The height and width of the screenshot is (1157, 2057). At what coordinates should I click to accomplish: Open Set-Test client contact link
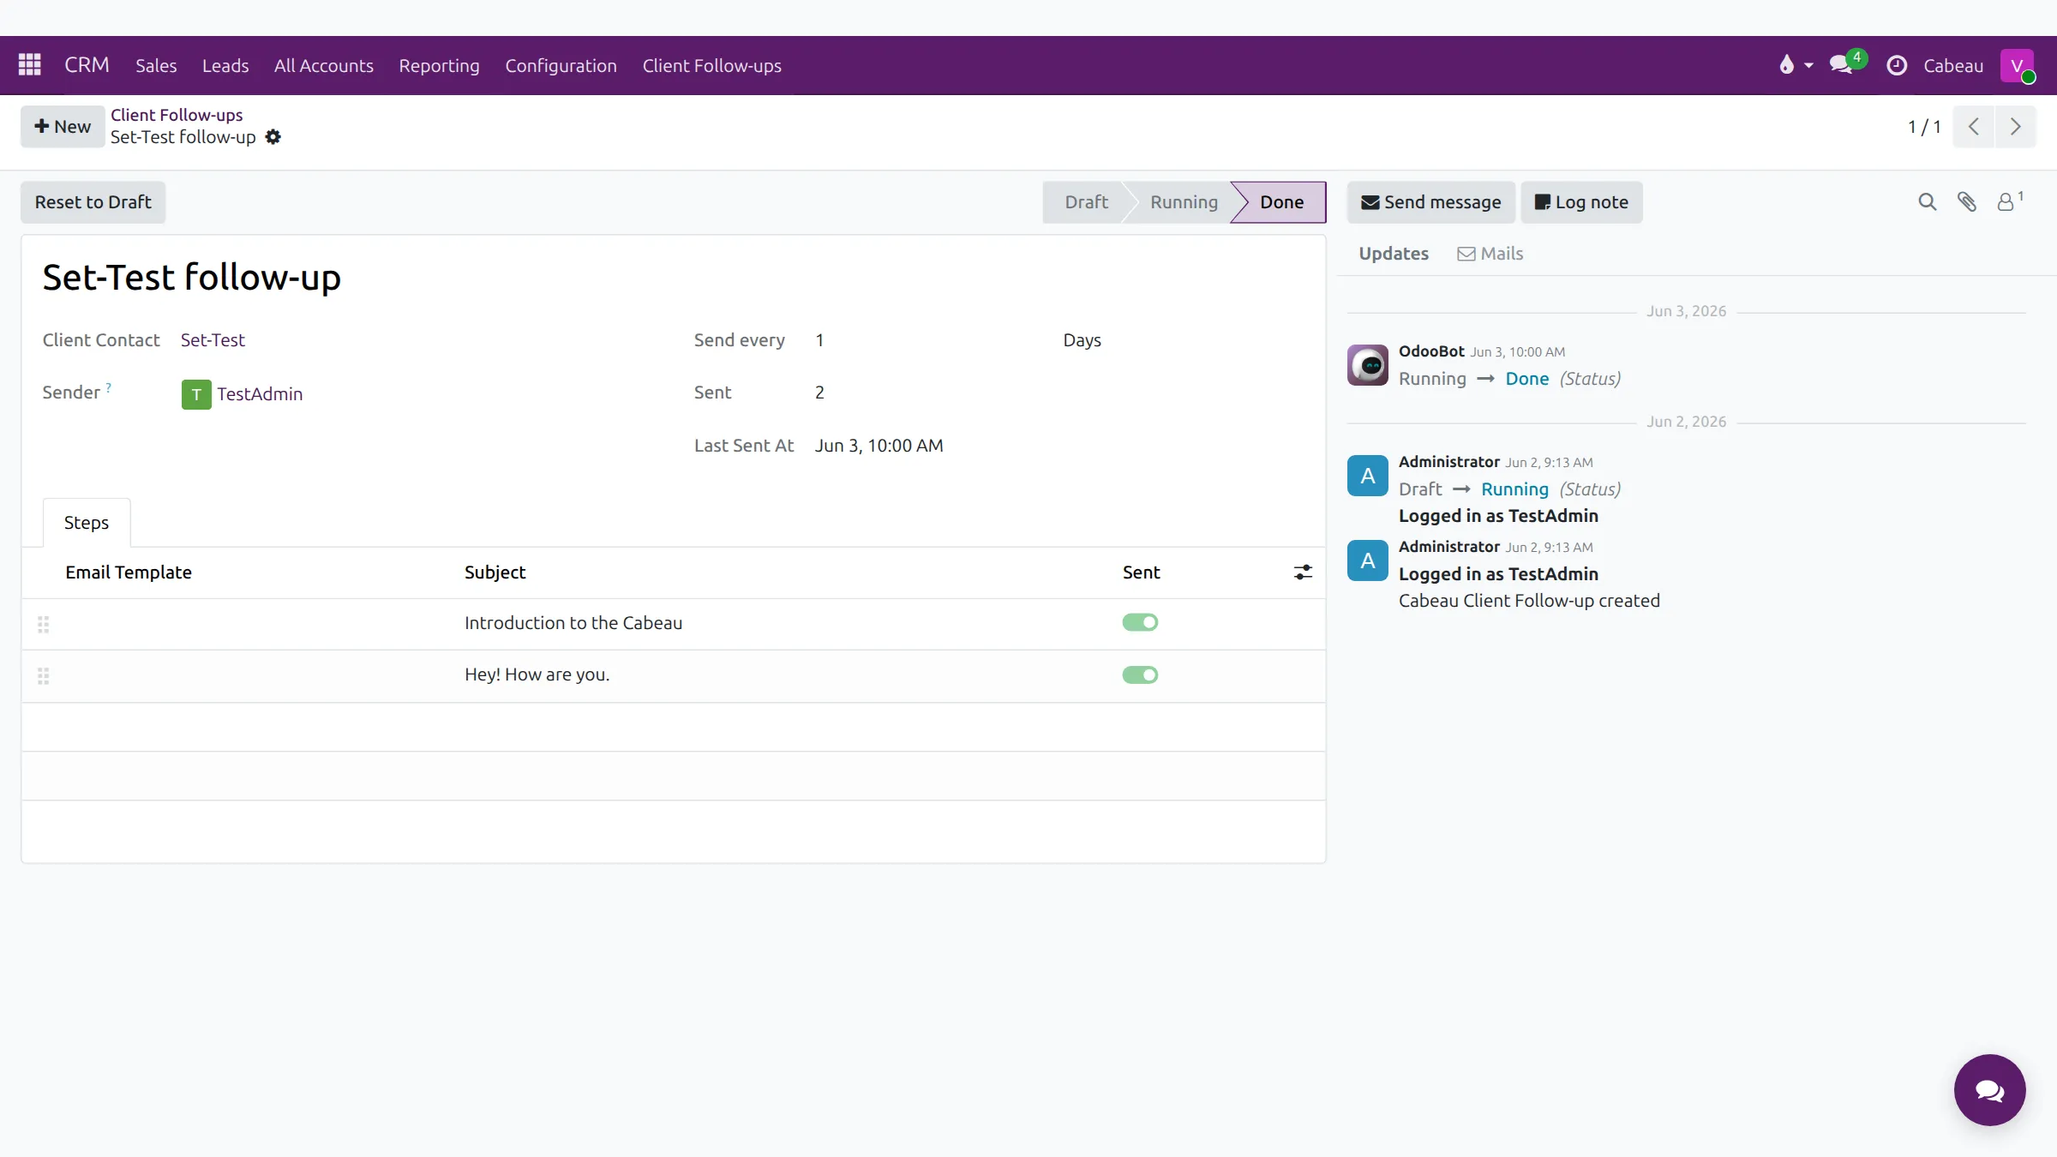213,340
